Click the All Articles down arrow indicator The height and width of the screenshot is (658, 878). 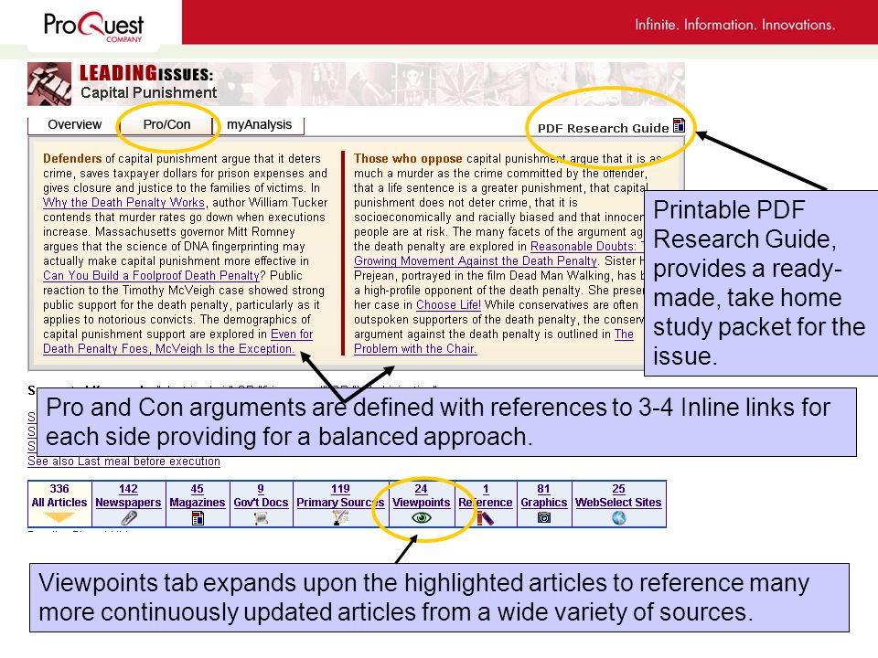59,517
